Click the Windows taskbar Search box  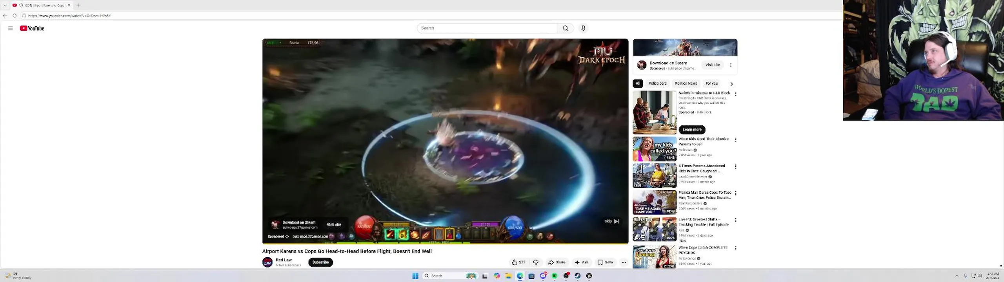(450, 276)
